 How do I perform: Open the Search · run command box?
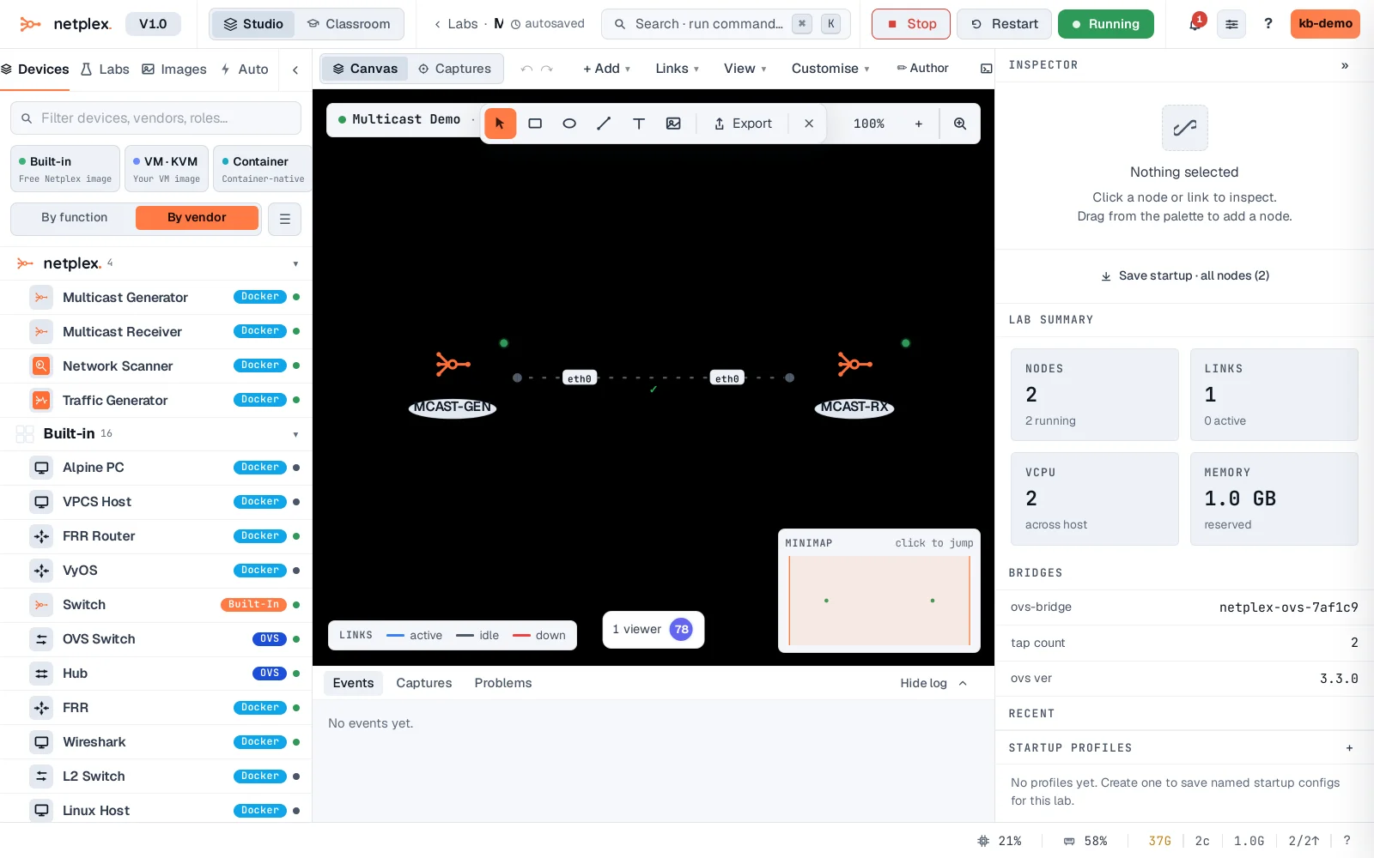[x=726, y=24]
